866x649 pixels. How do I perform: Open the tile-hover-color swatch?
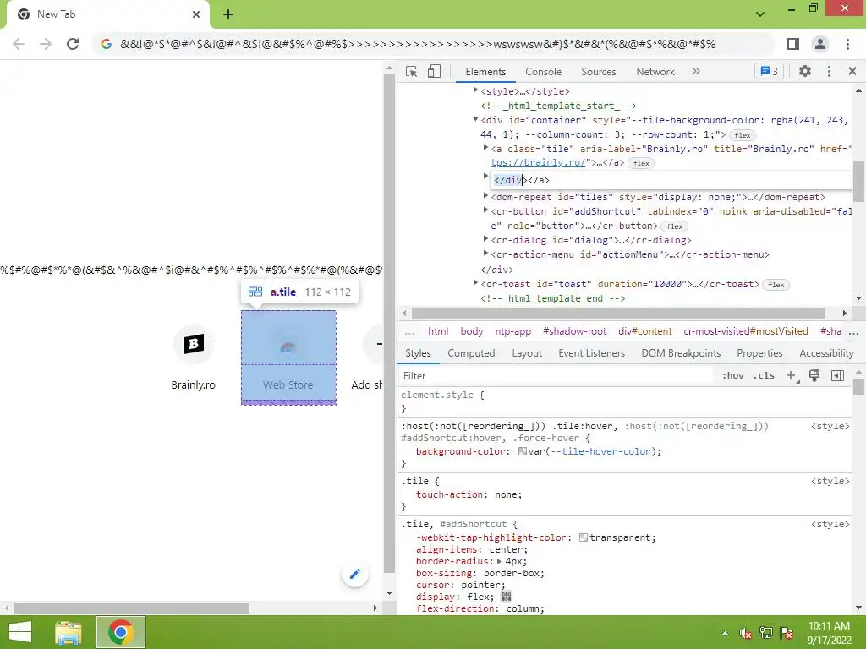[522, 451]
